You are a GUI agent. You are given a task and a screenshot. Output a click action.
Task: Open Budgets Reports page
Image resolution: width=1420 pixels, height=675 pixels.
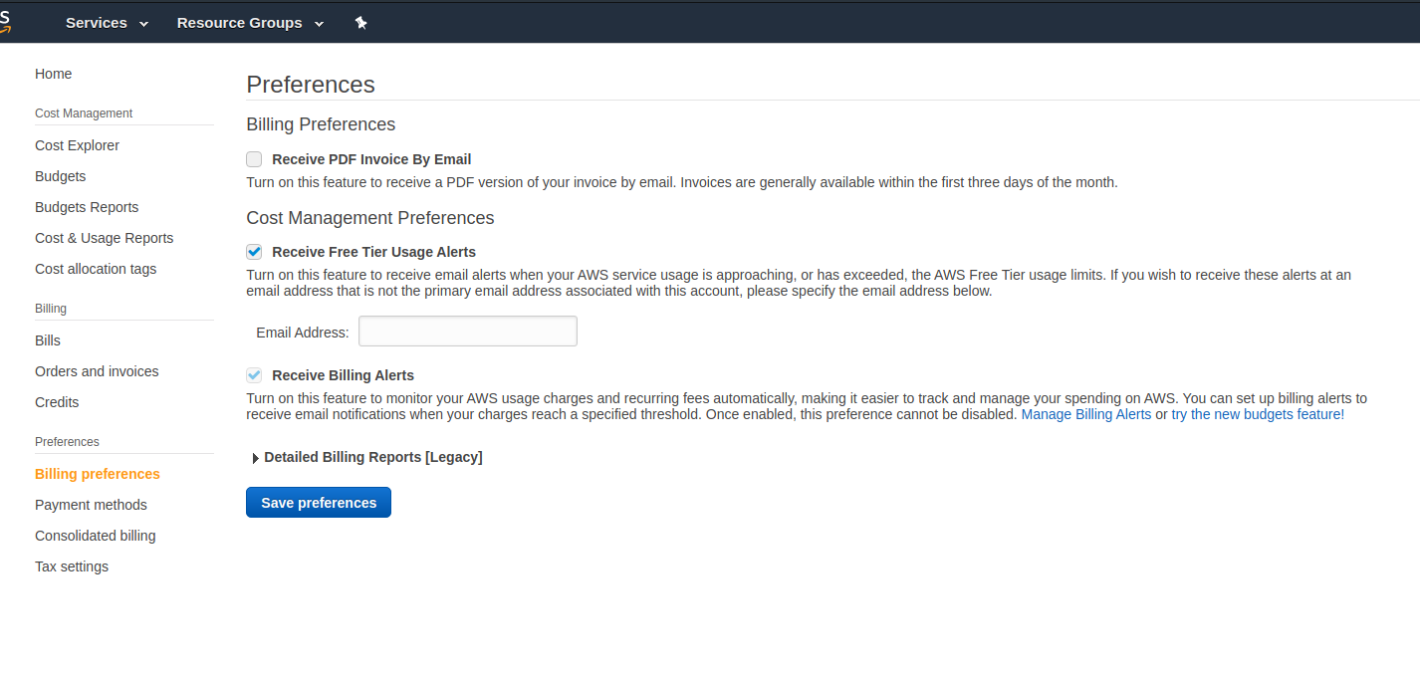[x=87, y=207]
